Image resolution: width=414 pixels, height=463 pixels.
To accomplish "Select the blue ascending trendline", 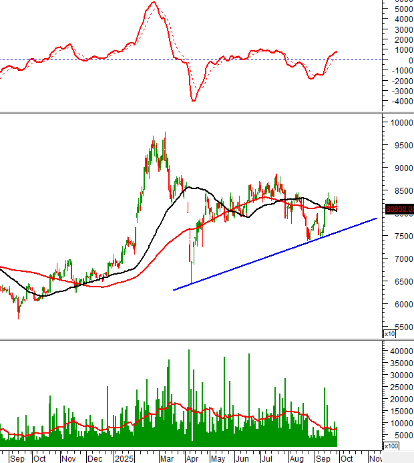I will click(x=275, y=255).
